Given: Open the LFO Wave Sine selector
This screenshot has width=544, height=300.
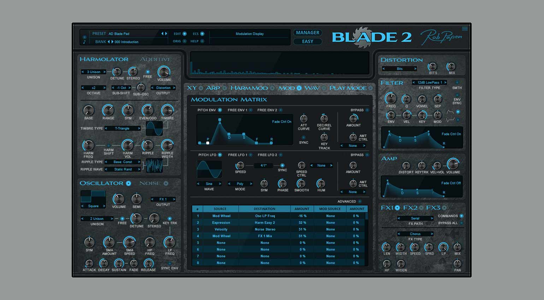Looking at the screenshot, I should pyautogui.click(x=209, y=184).
